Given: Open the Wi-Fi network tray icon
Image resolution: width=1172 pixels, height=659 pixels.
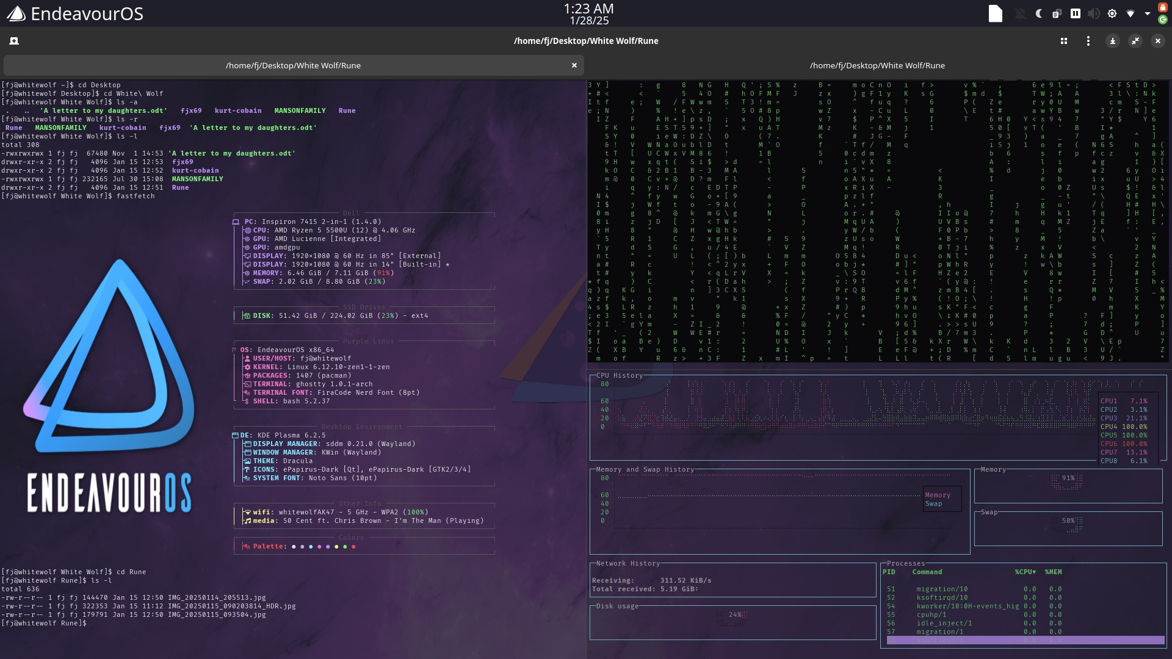Looking at the screenshot, I should (x=1130, y=13).
